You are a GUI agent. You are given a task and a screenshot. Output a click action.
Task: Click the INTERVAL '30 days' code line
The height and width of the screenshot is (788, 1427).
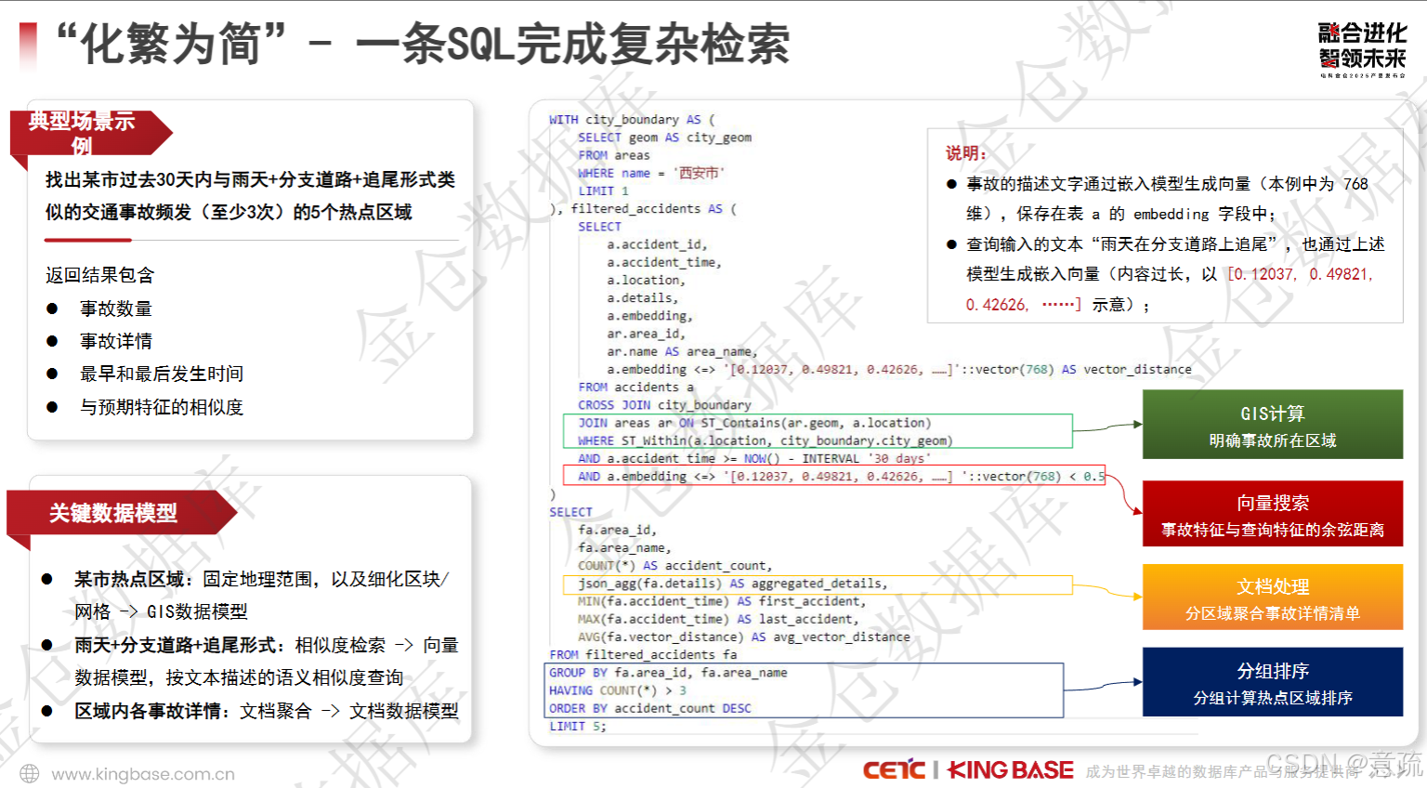coord(753,458)
